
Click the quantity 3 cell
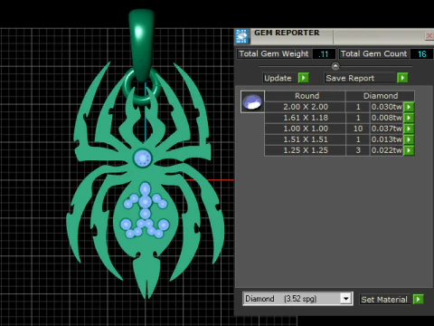click(358, 150)
